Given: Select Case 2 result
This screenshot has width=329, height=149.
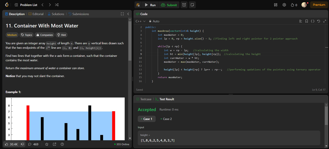Looking at the screenshot, I should click(166, 119).
